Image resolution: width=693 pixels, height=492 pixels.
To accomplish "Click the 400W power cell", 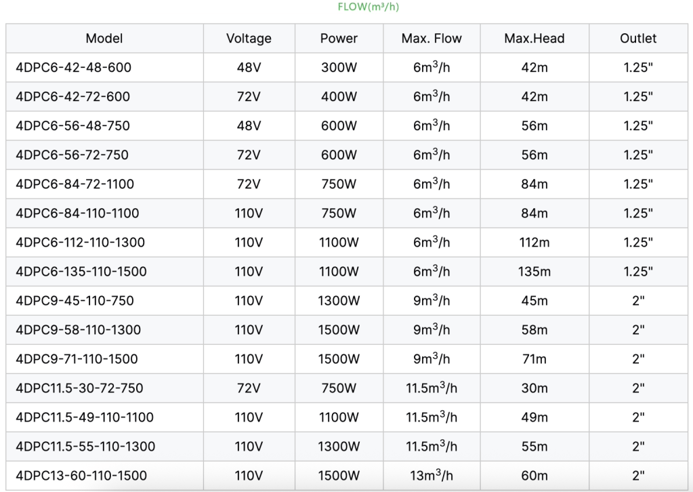I will pos(339,97).
